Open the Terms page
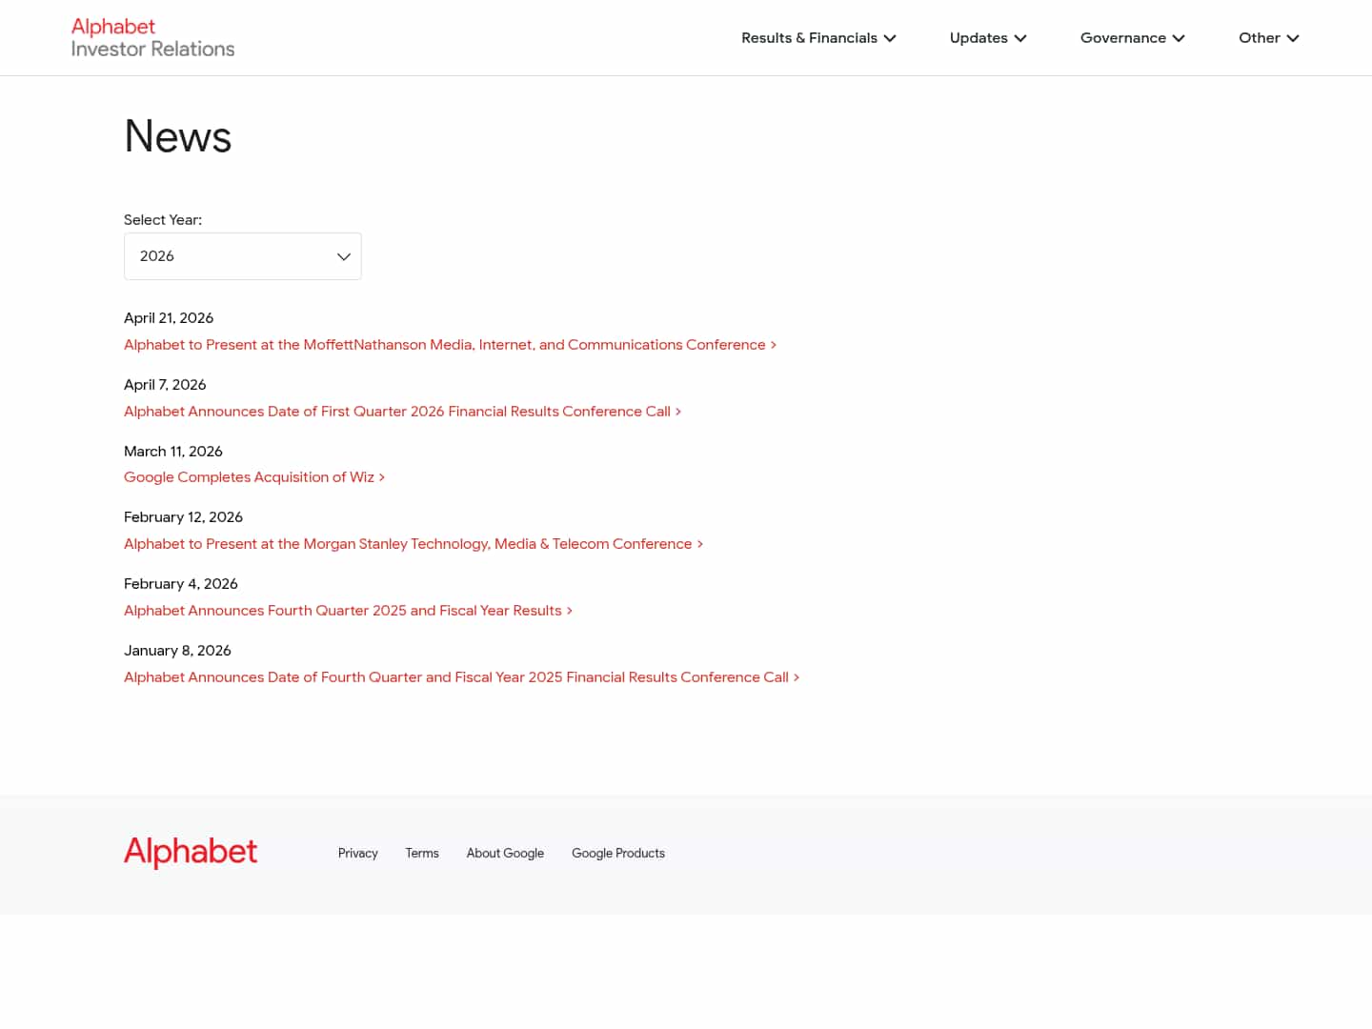Screen dimensions: 1372x1029 (x=422, y=853)
